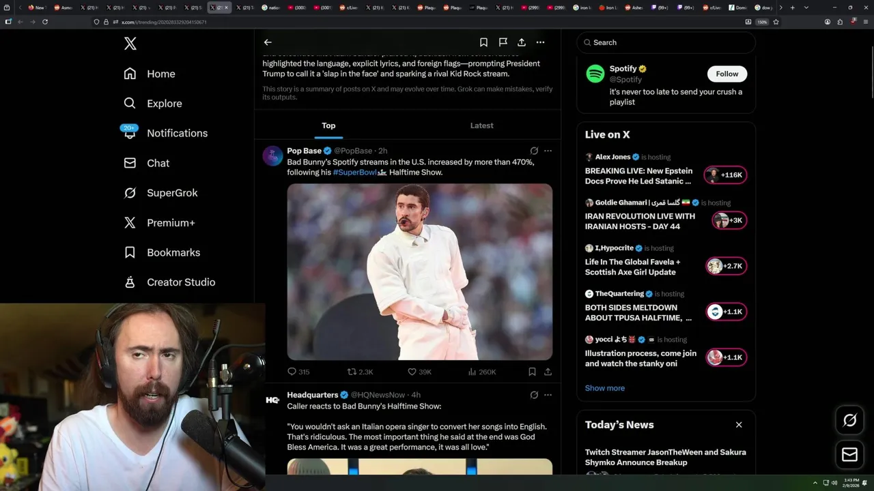Viewport: 874px width, 491px height.
Task: Share the story via header share icon
Action: pyautogui.click(x=522, y=42)
